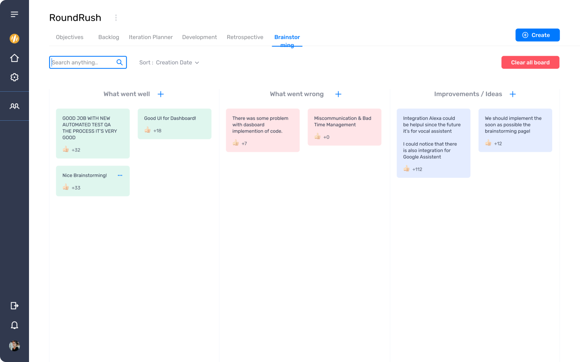The image size is (580, 362).
Task: Switch to the Iteration Planner tab
Action: pos(151,37)
